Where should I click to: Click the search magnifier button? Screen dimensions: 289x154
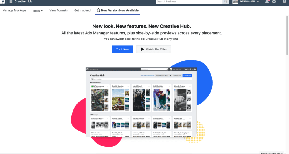tap(225, 2)
